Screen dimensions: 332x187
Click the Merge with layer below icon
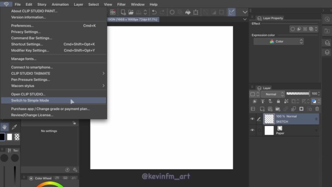coord(293,109)
